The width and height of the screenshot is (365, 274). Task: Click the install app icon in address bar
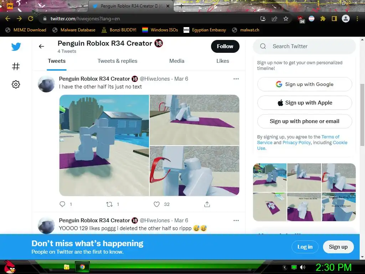263,19
